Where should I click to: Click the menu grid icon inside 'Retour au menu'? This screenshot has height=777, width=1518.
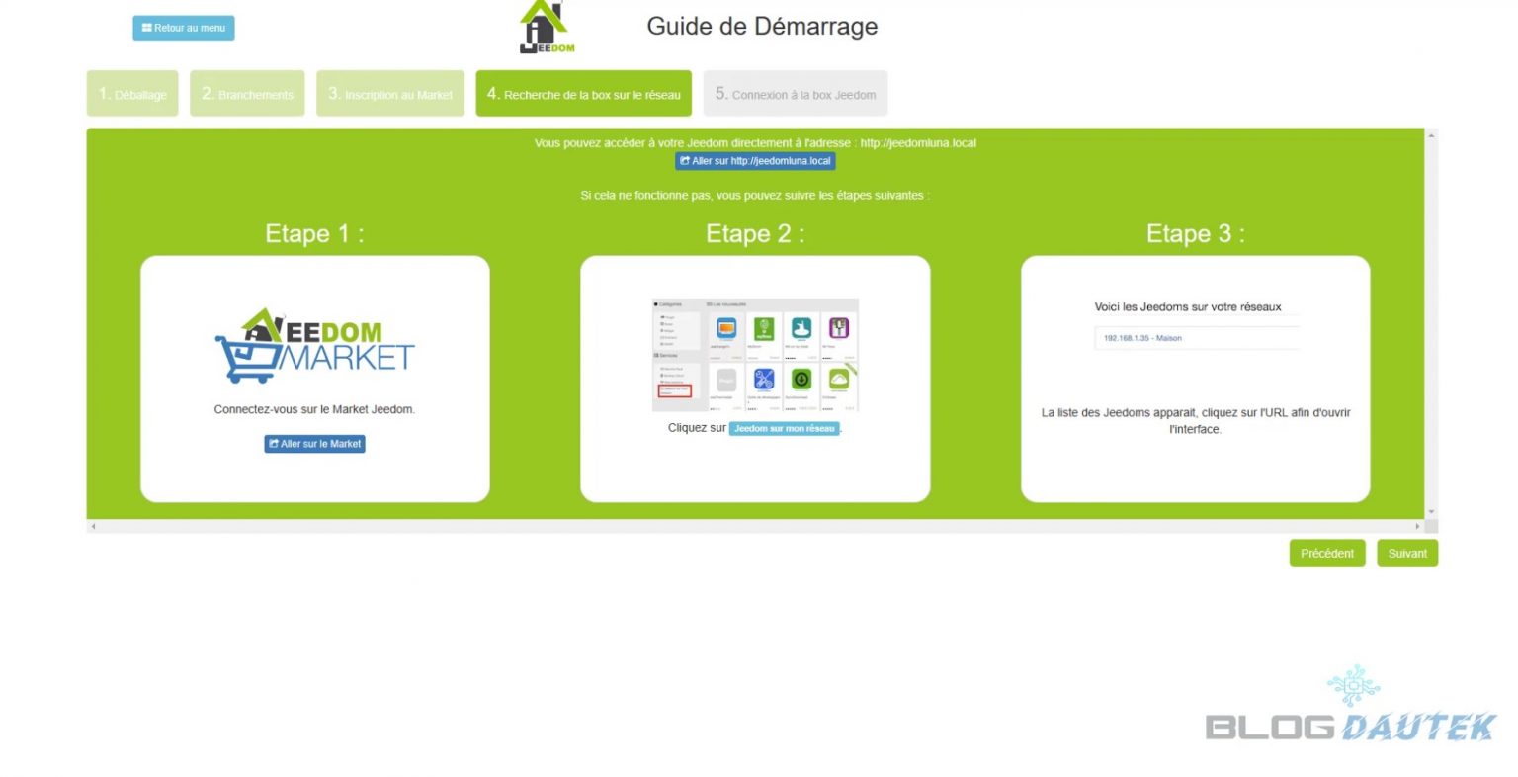pos(147,28)
